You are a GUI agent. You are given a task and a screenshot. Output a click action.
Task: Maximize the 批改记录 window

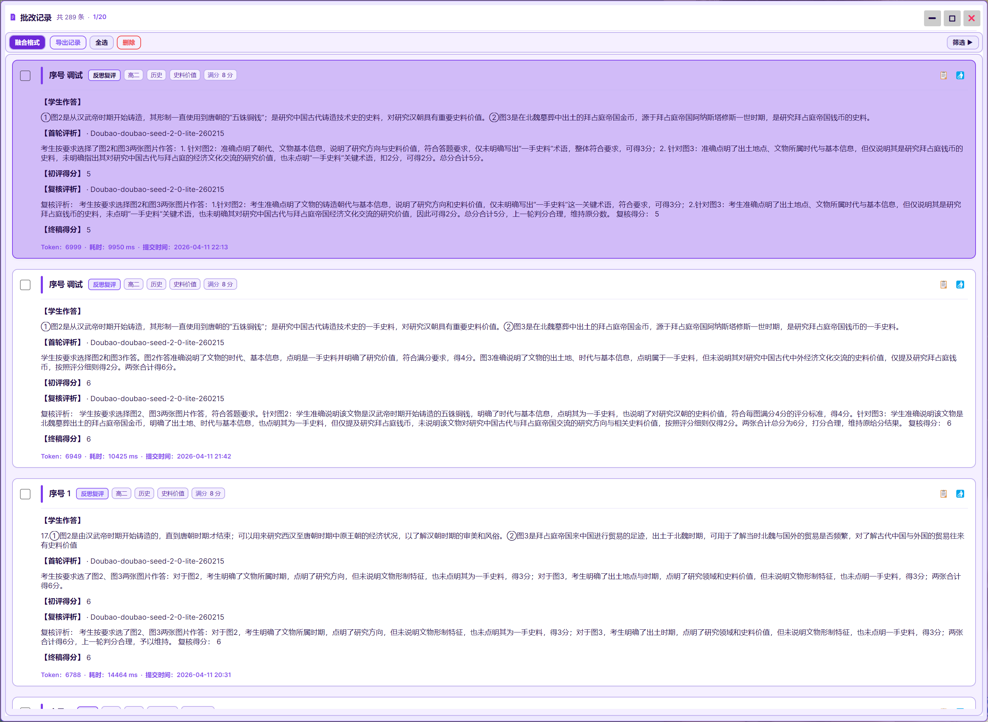(952, 18)
